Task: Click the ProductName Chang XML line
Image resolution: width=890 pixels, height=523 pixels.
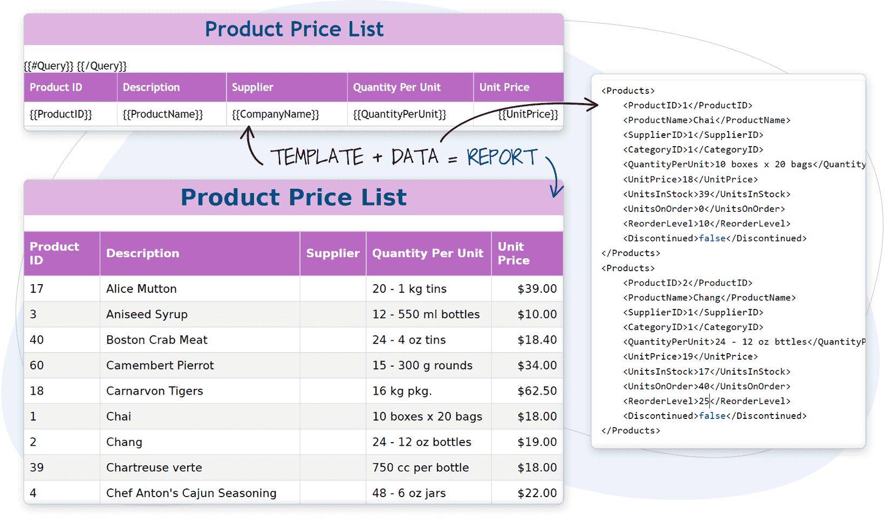Action: pyautogui.click(x=709, y=298)
